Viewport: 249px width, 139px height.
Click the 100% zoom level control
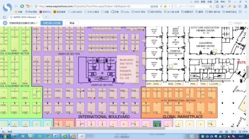[x=244, y=132]
